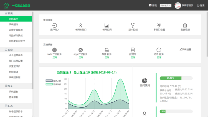Click the 帐号空间 chart icon
The width and height of the screenshot is (208, 117).
pos(107,26)
